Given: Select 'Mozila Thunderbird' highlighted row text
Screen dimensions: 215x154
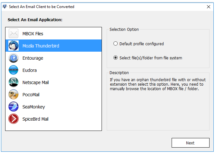Looking at the screenshot, I should click(x=41, y=46).
